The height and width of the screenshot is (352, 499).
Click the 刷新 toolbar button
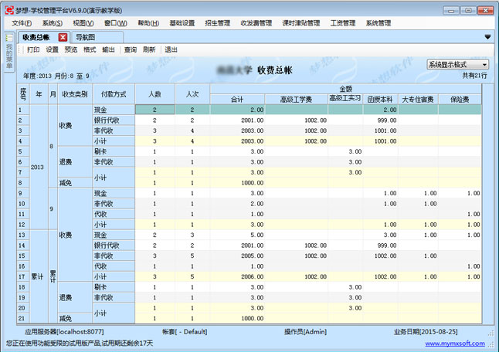[x=149, y=49]
